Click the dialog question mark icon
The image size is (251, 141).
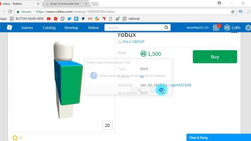[94, 76]
